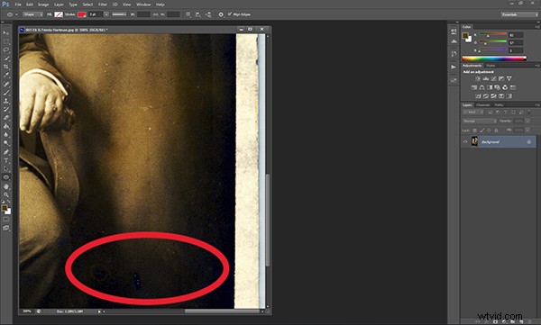Image resolution: width=541 pixels, height=325 pixels.
Task: Select the Eyedropper tool
Action: coord(6,76)
